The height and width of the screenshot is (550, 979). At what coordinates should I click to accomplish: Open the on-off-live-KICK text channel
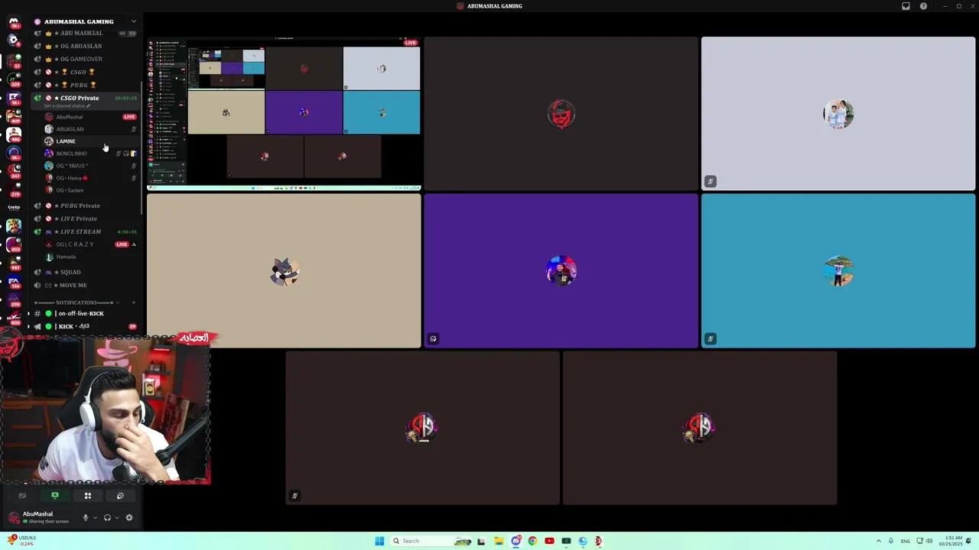[85, 313]
